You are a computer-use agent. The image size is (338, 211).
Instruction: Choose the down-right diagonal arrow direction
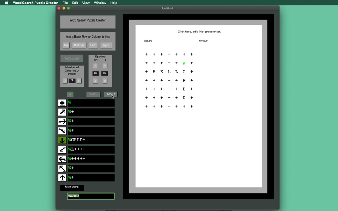62,131
